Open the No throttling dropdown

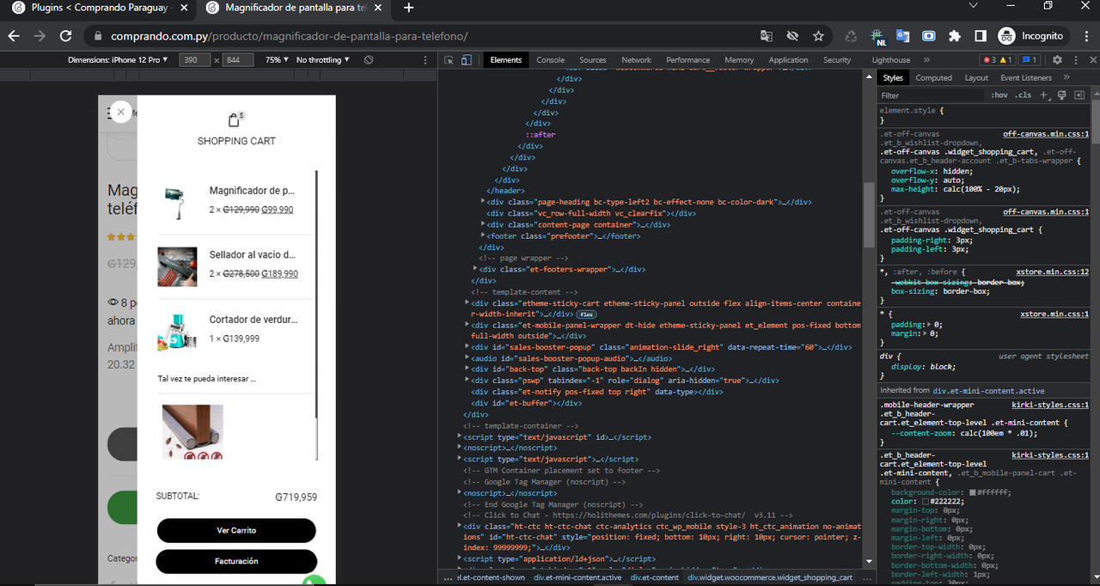(x=323, y=60)
